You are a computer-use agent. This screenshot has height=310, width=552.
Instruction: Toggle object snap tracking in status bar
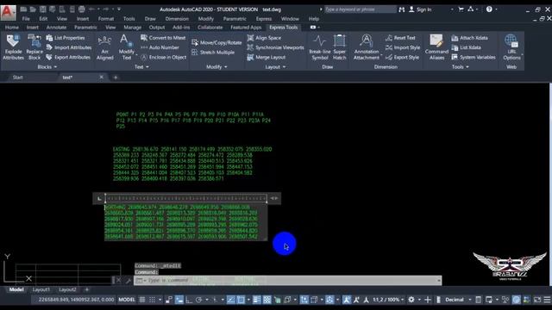[x=230, y=300]
